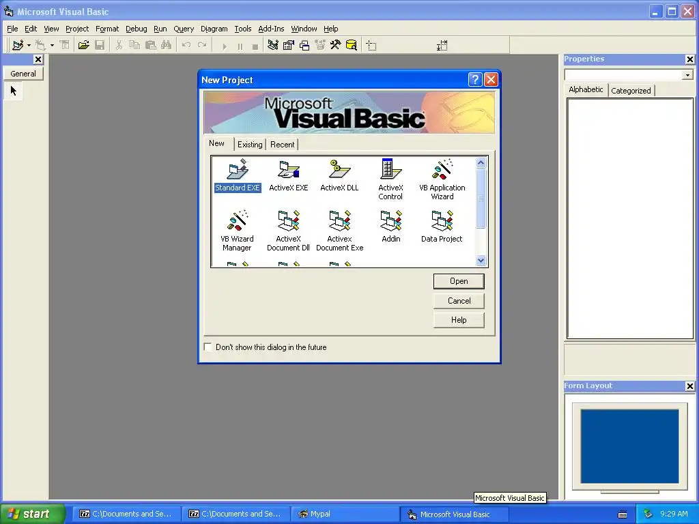699x524 pixels.
Task: Click the Redo toolbar icon
Action: click(x=202, y=45)
